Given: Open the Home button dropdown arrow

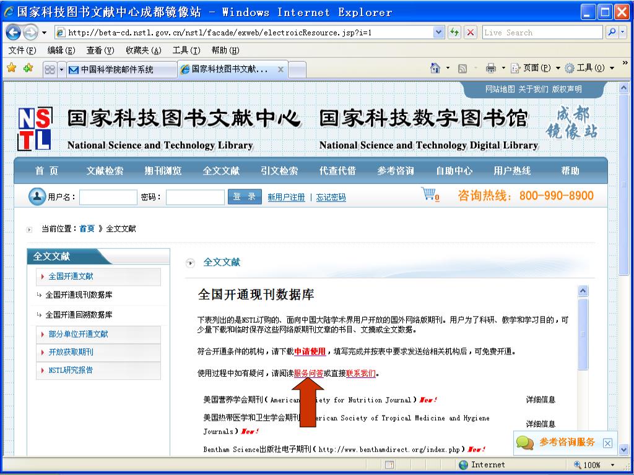Looking at the screenshot, I should click(x=448, y=68).
